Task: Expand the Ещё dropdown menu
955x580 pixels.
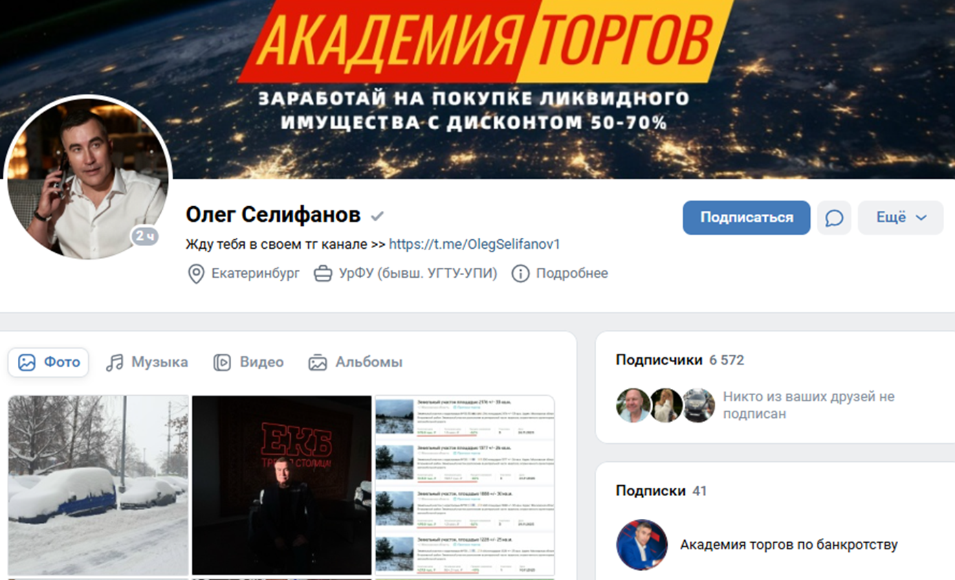Action: click(x=901, y=218)
